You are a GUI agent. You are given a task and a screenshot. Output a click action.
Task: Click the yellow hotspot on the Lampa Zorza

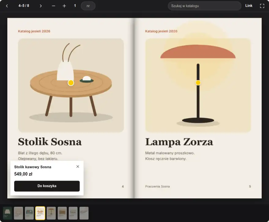coord(198,83)
